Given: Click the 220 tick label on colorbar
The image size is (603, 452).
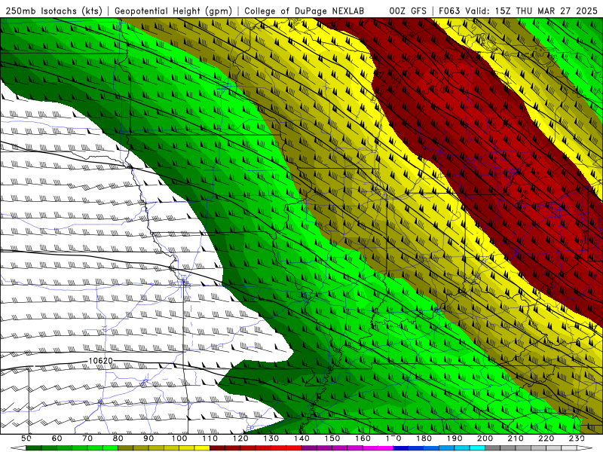Looking at the screenshot, I should point(546,438).
